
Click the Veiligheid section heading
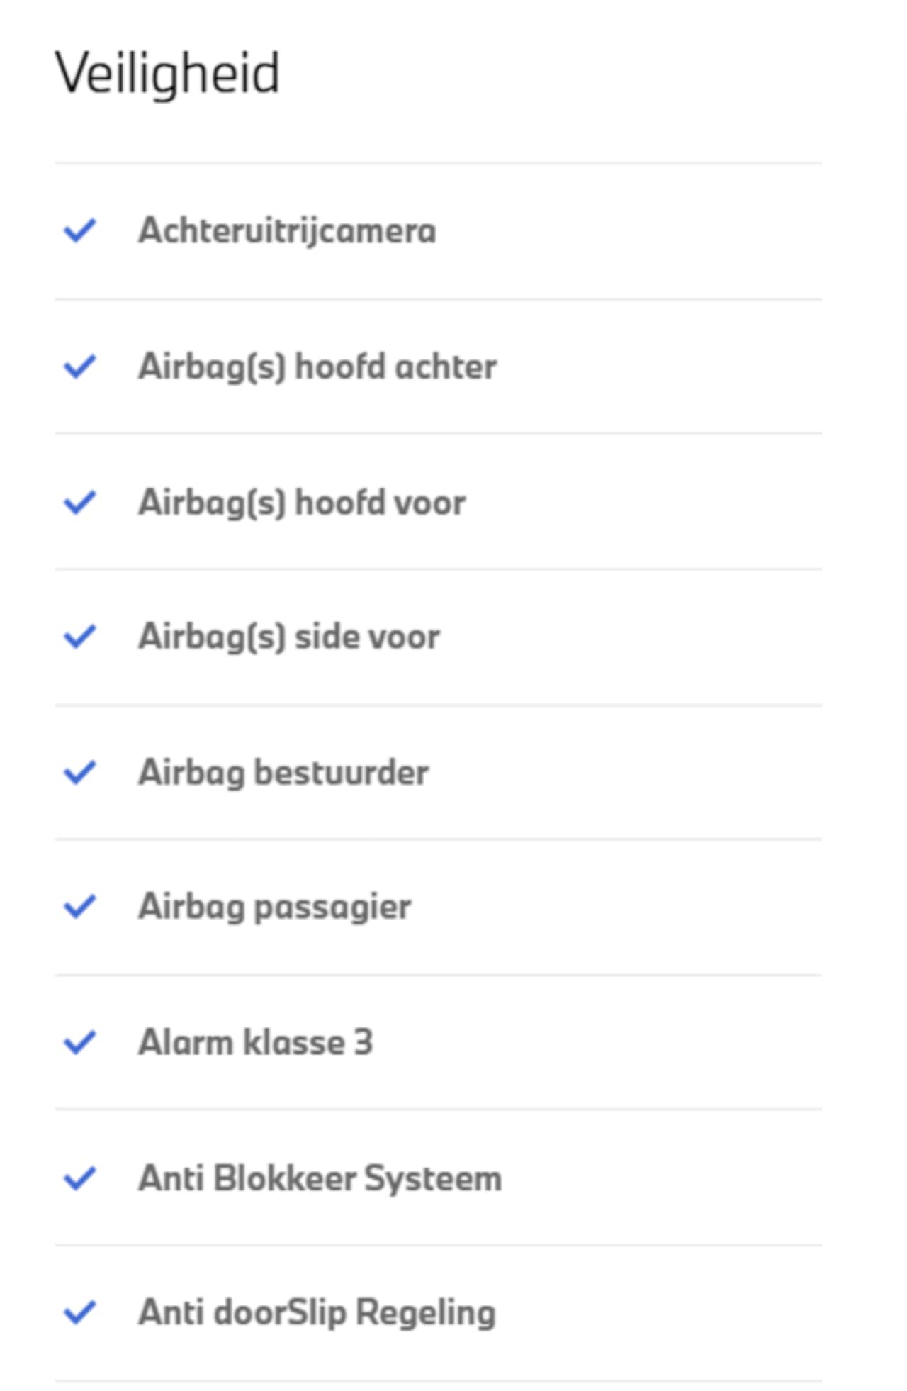[x=167, y=73]
